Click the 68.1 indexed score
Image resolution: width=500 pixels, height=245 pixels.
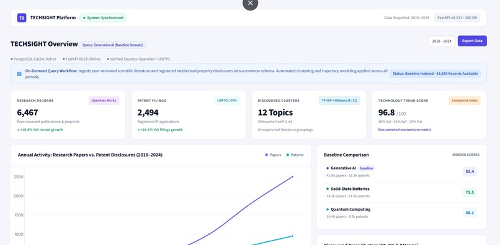pyautogui.click(x=470, y=213)
